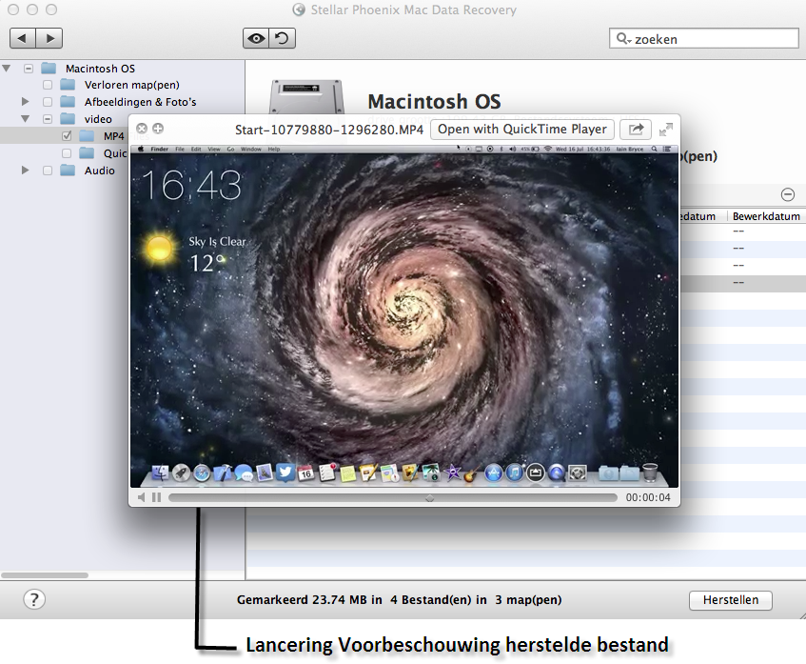Sort by the Bewerkdatum column header
The height and width of the screenshot is (664, 806).
tap(766, 216)
